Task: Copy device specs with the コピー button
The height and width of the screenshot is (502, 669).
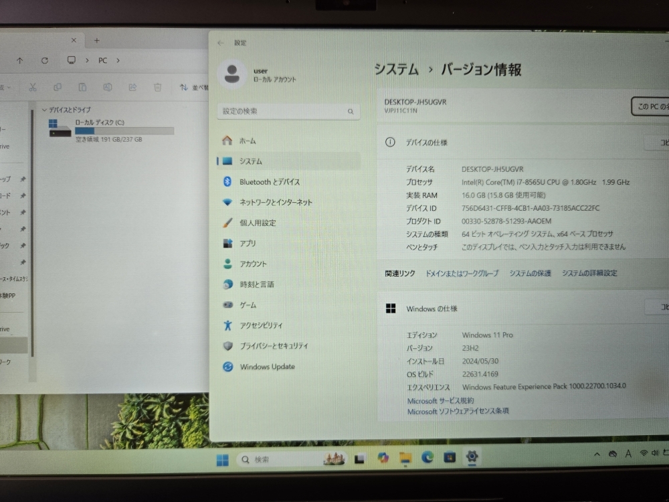Action: point(657,142)
